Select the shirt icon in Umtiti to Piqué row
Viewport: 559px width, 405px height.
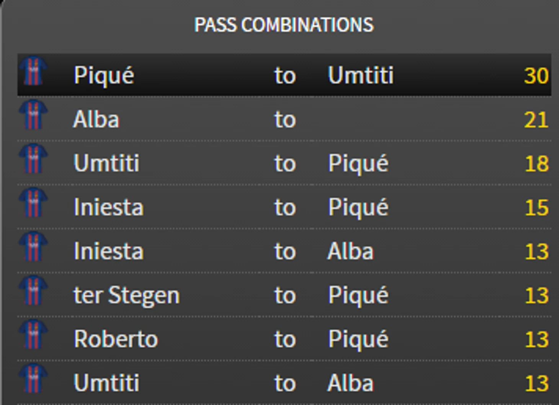coord(33,159)
